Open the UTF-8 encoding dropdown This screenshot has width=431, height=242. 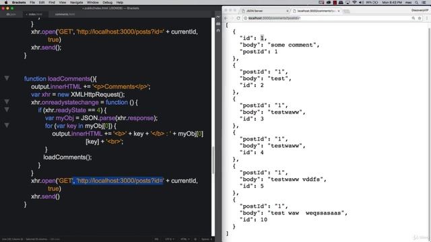(x=169, y=239)
